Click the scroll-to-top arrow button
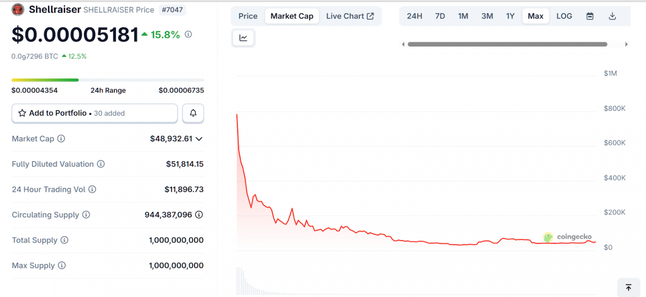Viewport: 646px width, 297px height. tap(628, 287)
